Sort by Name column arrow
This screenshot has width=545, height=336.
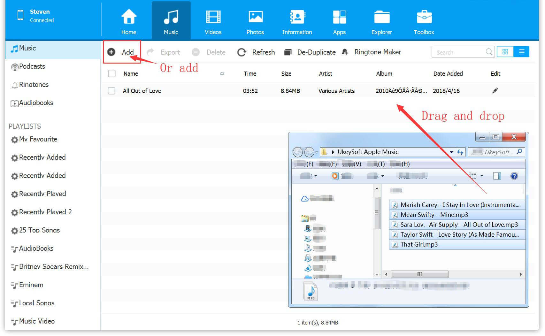point(222,74)
